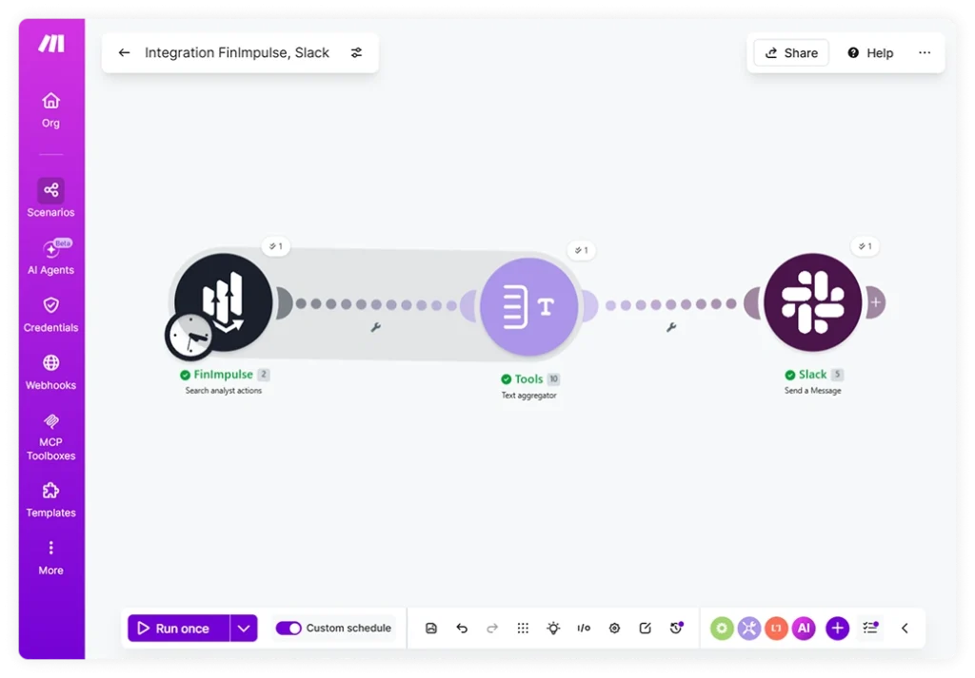The height and width of the screenshot is (678, 975).
Task: Save the scenario with disk icon
Action: (x=431, y=629)
